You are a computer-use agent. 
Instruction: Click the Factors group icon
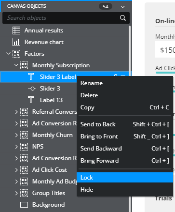(16, 54)
